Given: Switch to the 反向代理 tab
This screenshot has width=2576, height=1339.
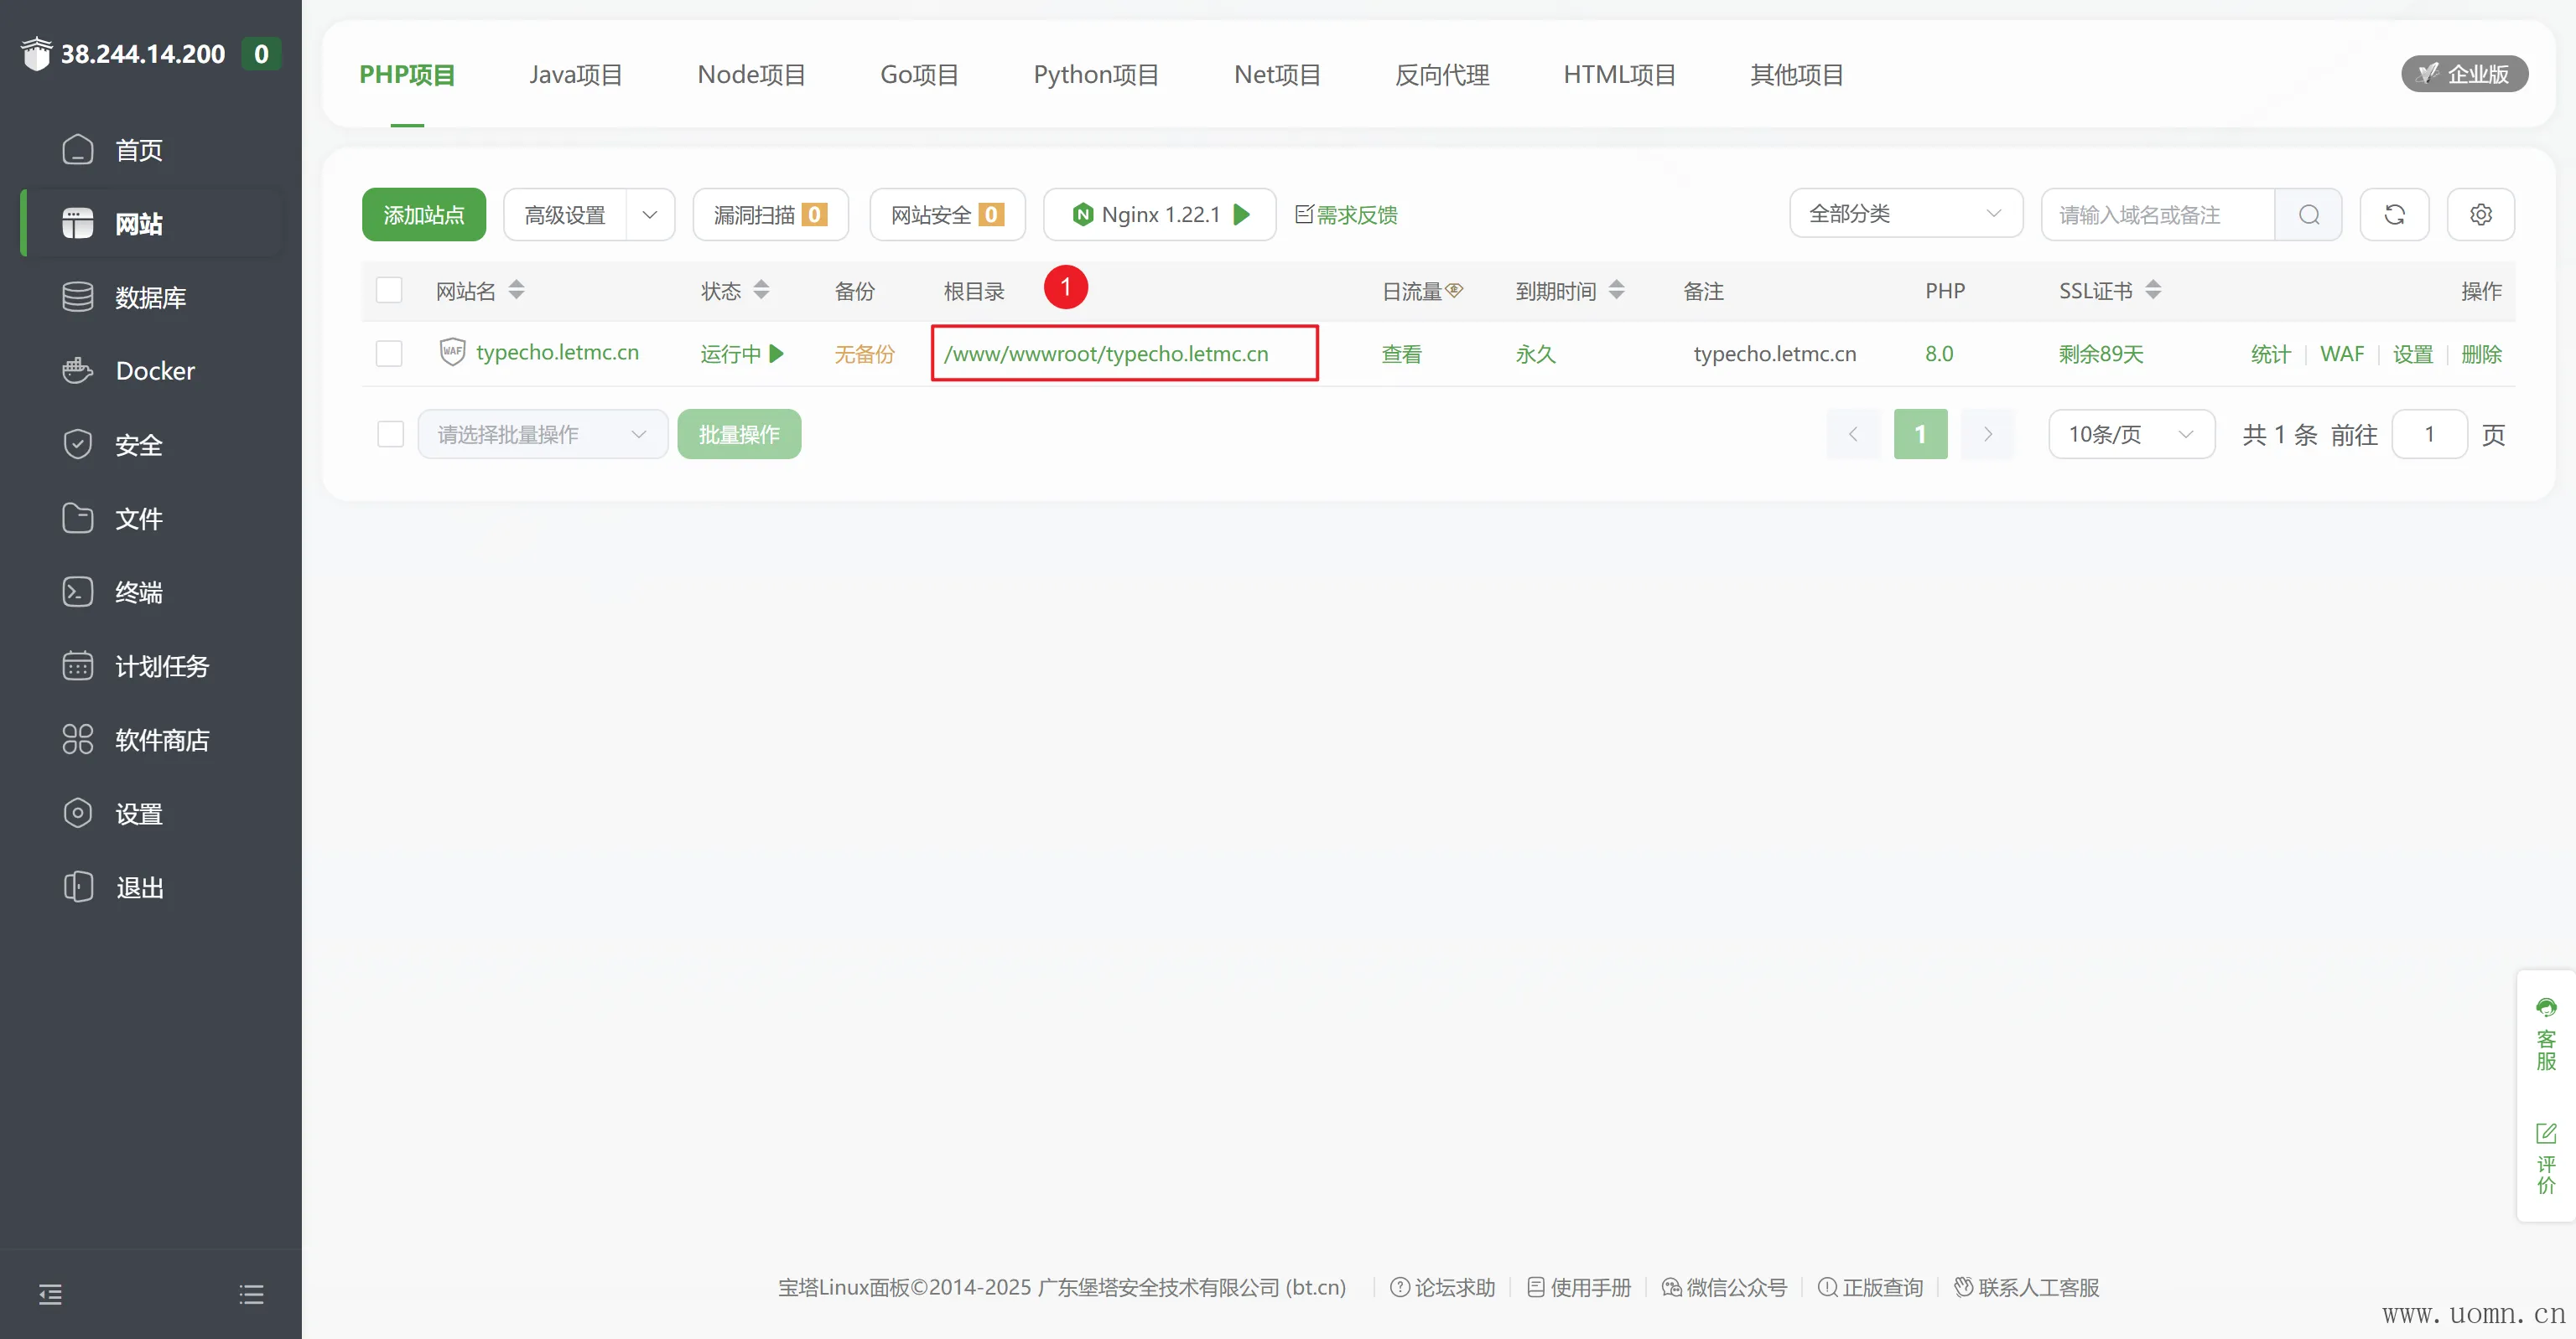Looking at the screenshot, I should pyautogui.click(x=1441, y=75).
